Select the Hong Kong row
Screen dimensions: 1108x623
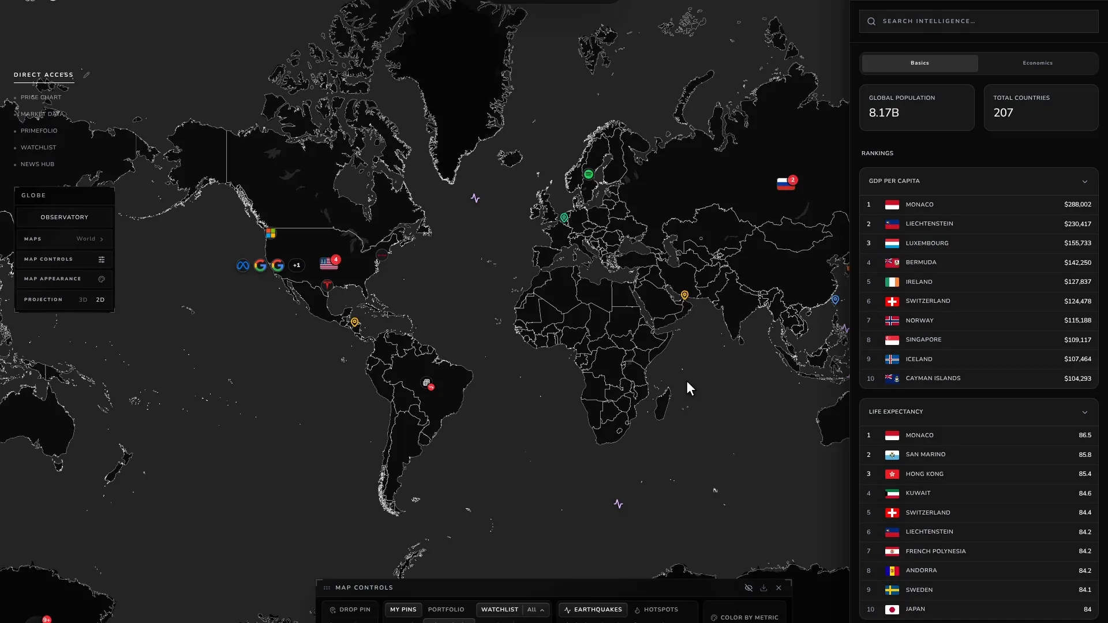coord(979,474)
